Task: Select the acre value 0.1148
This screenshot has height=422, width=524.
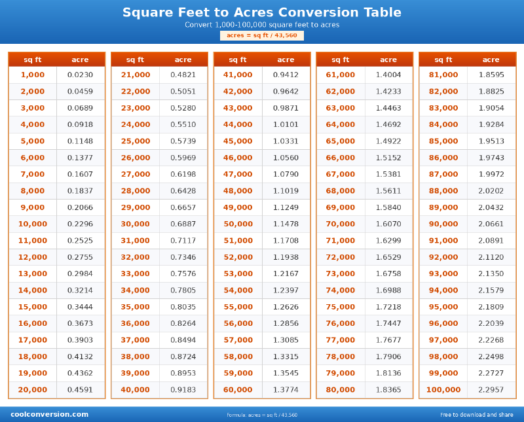Action: [80, 141]
